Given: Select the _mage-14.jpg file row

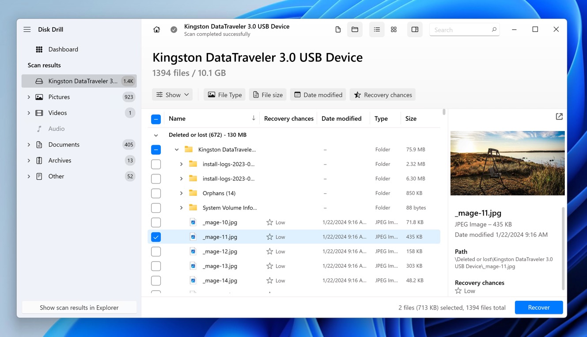Looking at the screenshot, I should pos(294,281).
